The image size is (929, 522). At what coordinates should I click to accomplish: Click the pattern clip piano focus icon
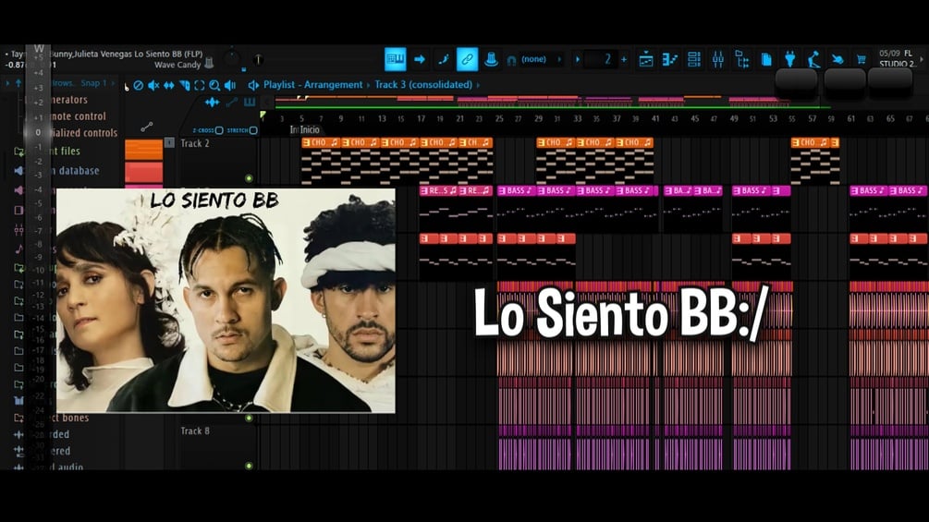click(x=250, y=103)
